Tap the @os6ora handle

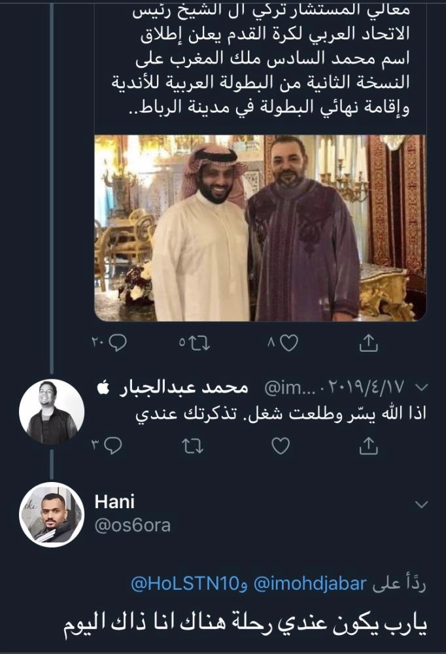(x=133, y=525)
